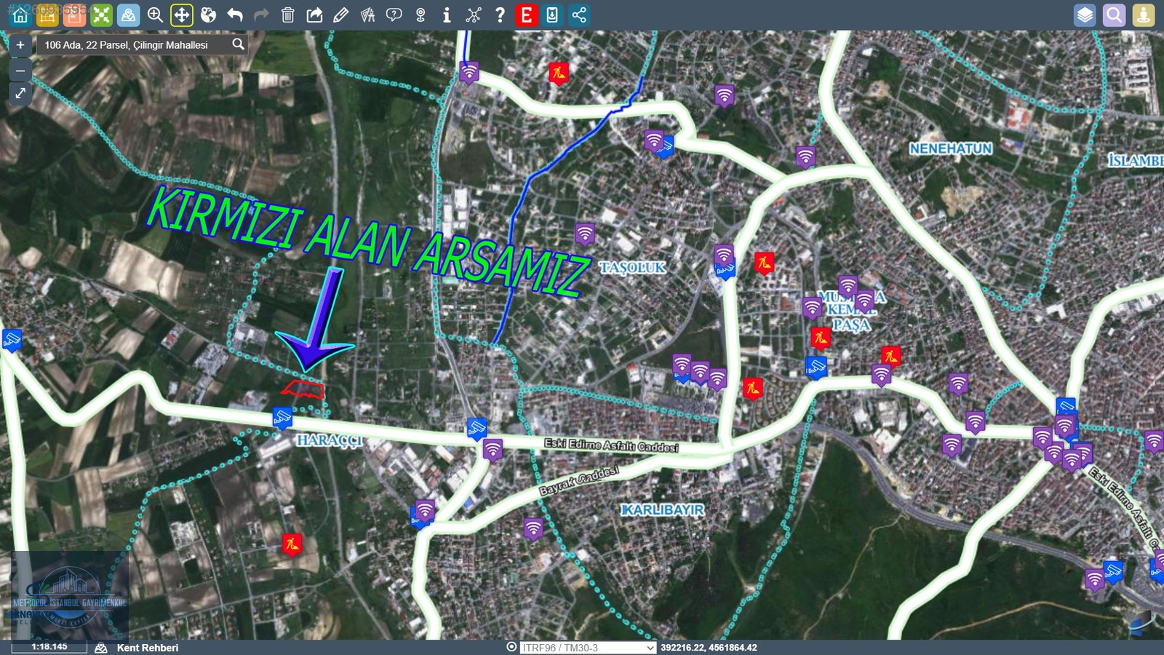Click the undo arrow icon
The width and height of the screenshot is (1164, 655).
(234, 15)
